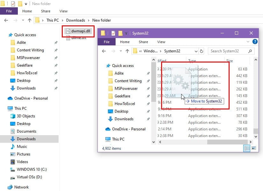Click Downloads in the New folder breadcrumb
Viewport: 263px width, 191px height.
click(x=75, y=20)
